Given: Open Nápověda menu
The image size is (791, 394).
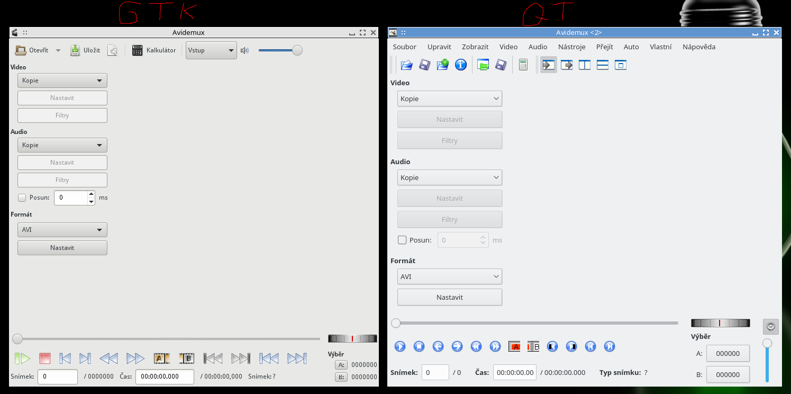Looking at the screenshot, I should tap(699, 47).
